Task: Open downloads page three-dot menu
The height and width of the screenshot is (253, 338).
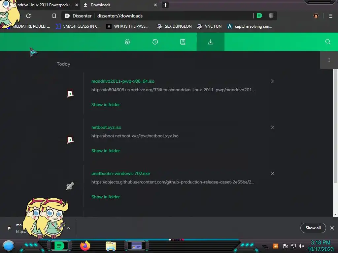Action: (329, 60)
